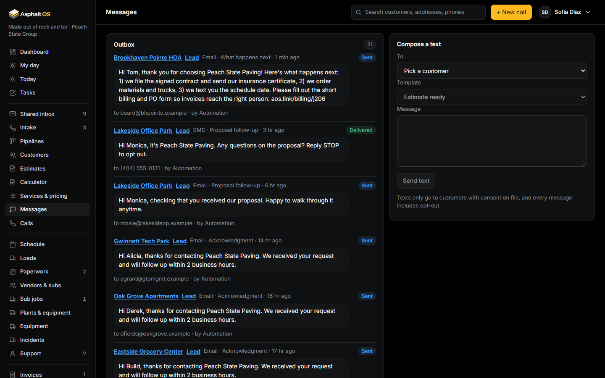The width and height of the screenshot is (605, 378).
Task: Open the Calculator icon in sidebar
Action: pyautogui.click(x=13, y=182)
